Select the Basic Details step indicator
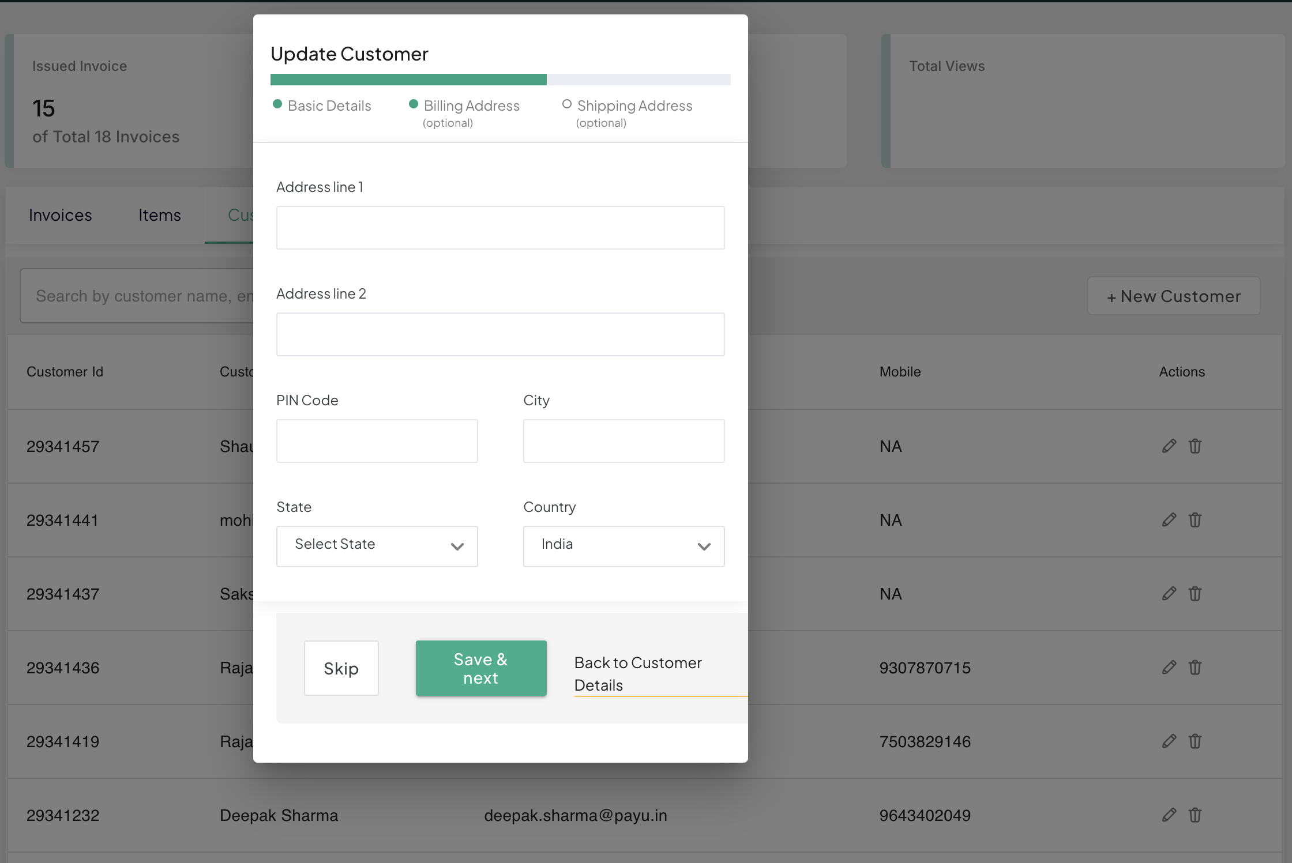The width and height of the screenshot is (1292, 863). pos(329,106)
